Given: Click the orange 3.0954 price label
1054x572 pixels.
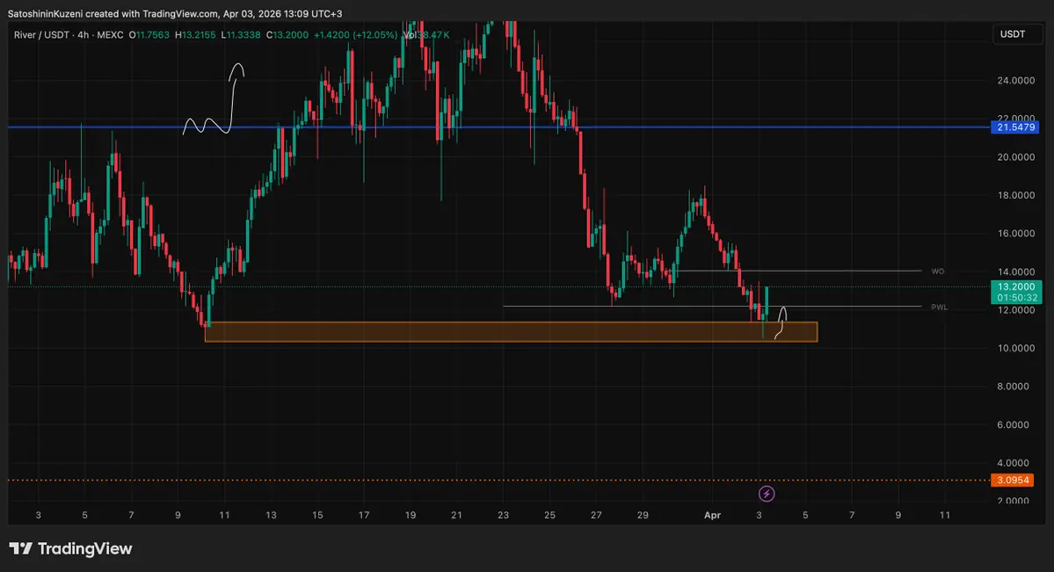Looking at the screenshot, I should (1013, 480).
